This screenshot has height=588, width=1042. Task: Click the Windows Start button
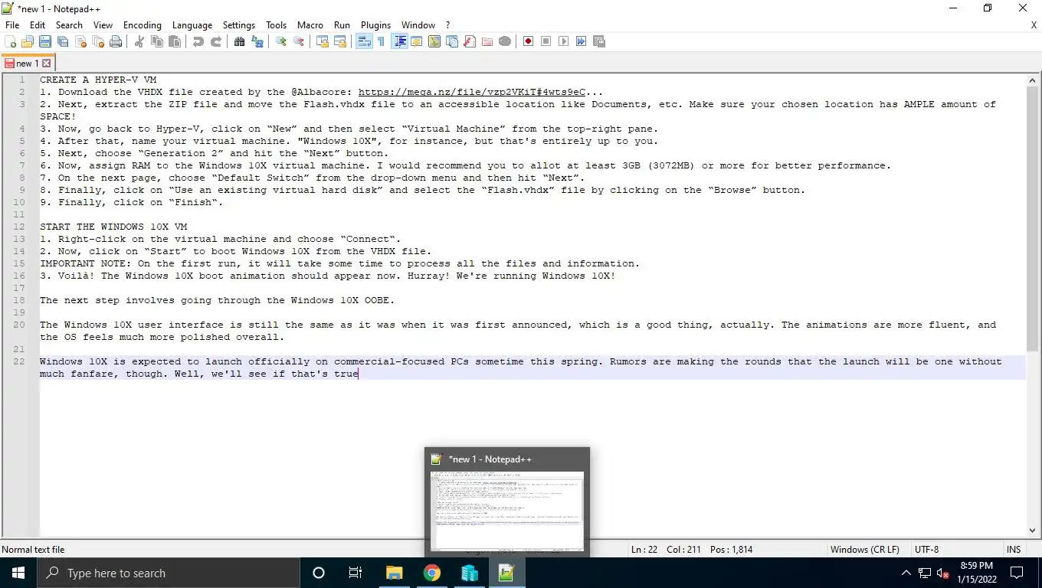18,573
